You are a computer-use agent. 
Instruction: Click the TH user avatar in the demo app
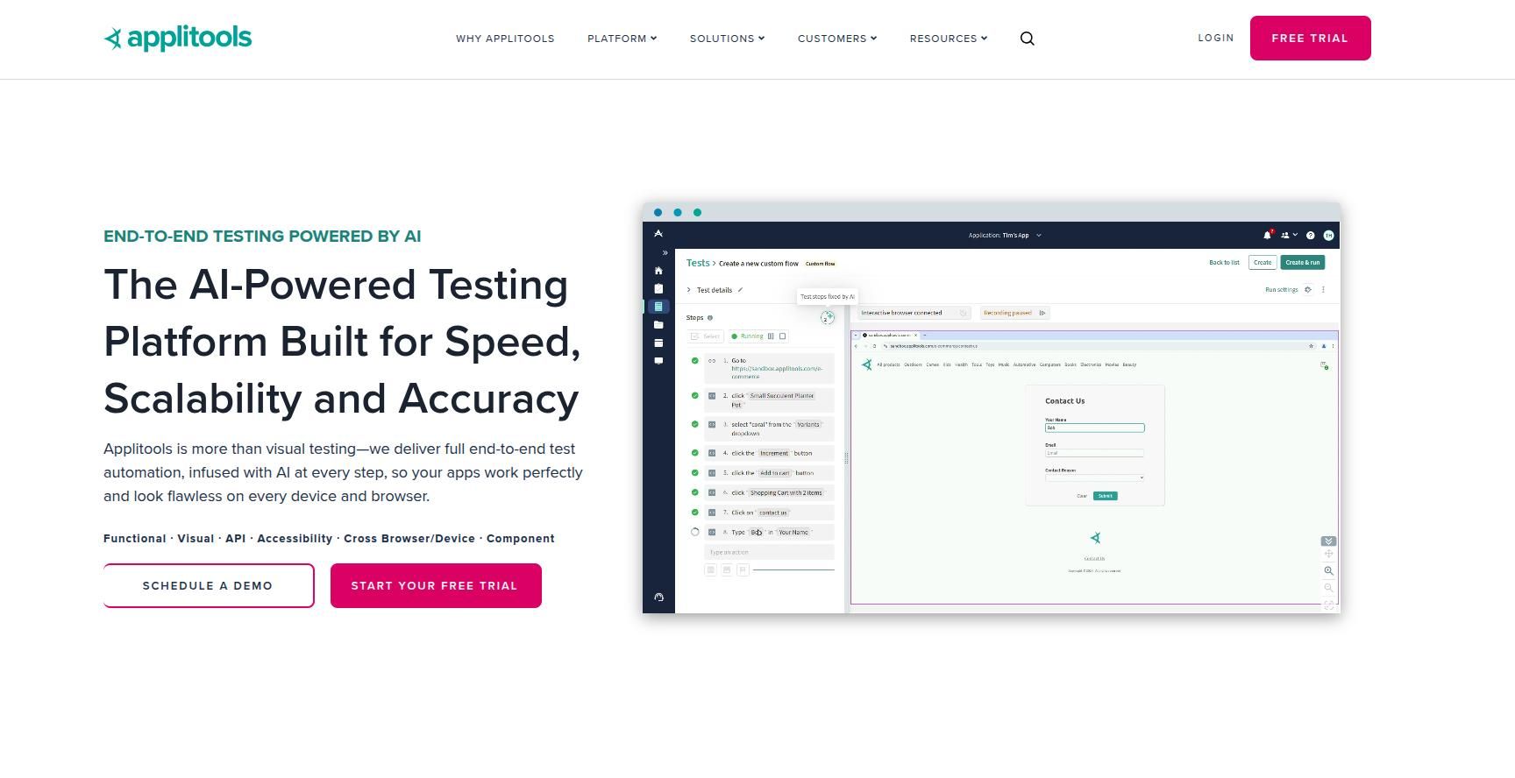pos(1328,235)
